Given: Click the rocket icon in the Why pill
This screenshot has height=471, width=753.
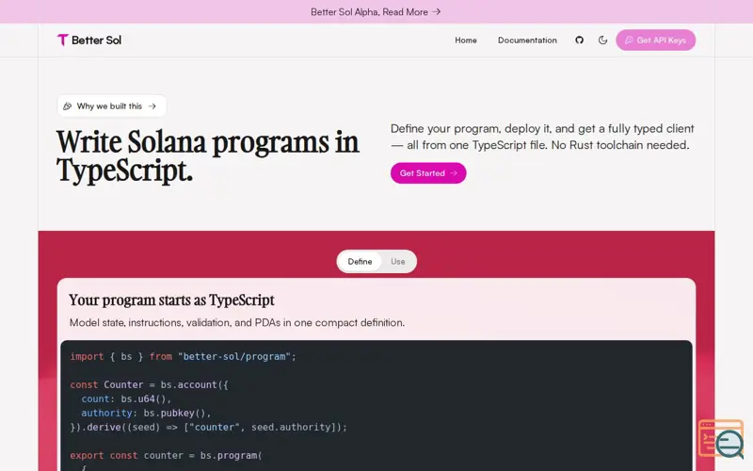Looking at the screenshot, I should tap(68, 106).
